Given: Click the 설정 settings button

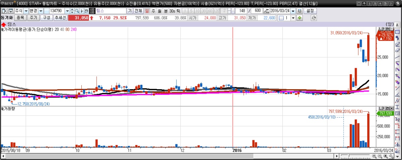Looking at the screenshot, I should click(310, 11).
